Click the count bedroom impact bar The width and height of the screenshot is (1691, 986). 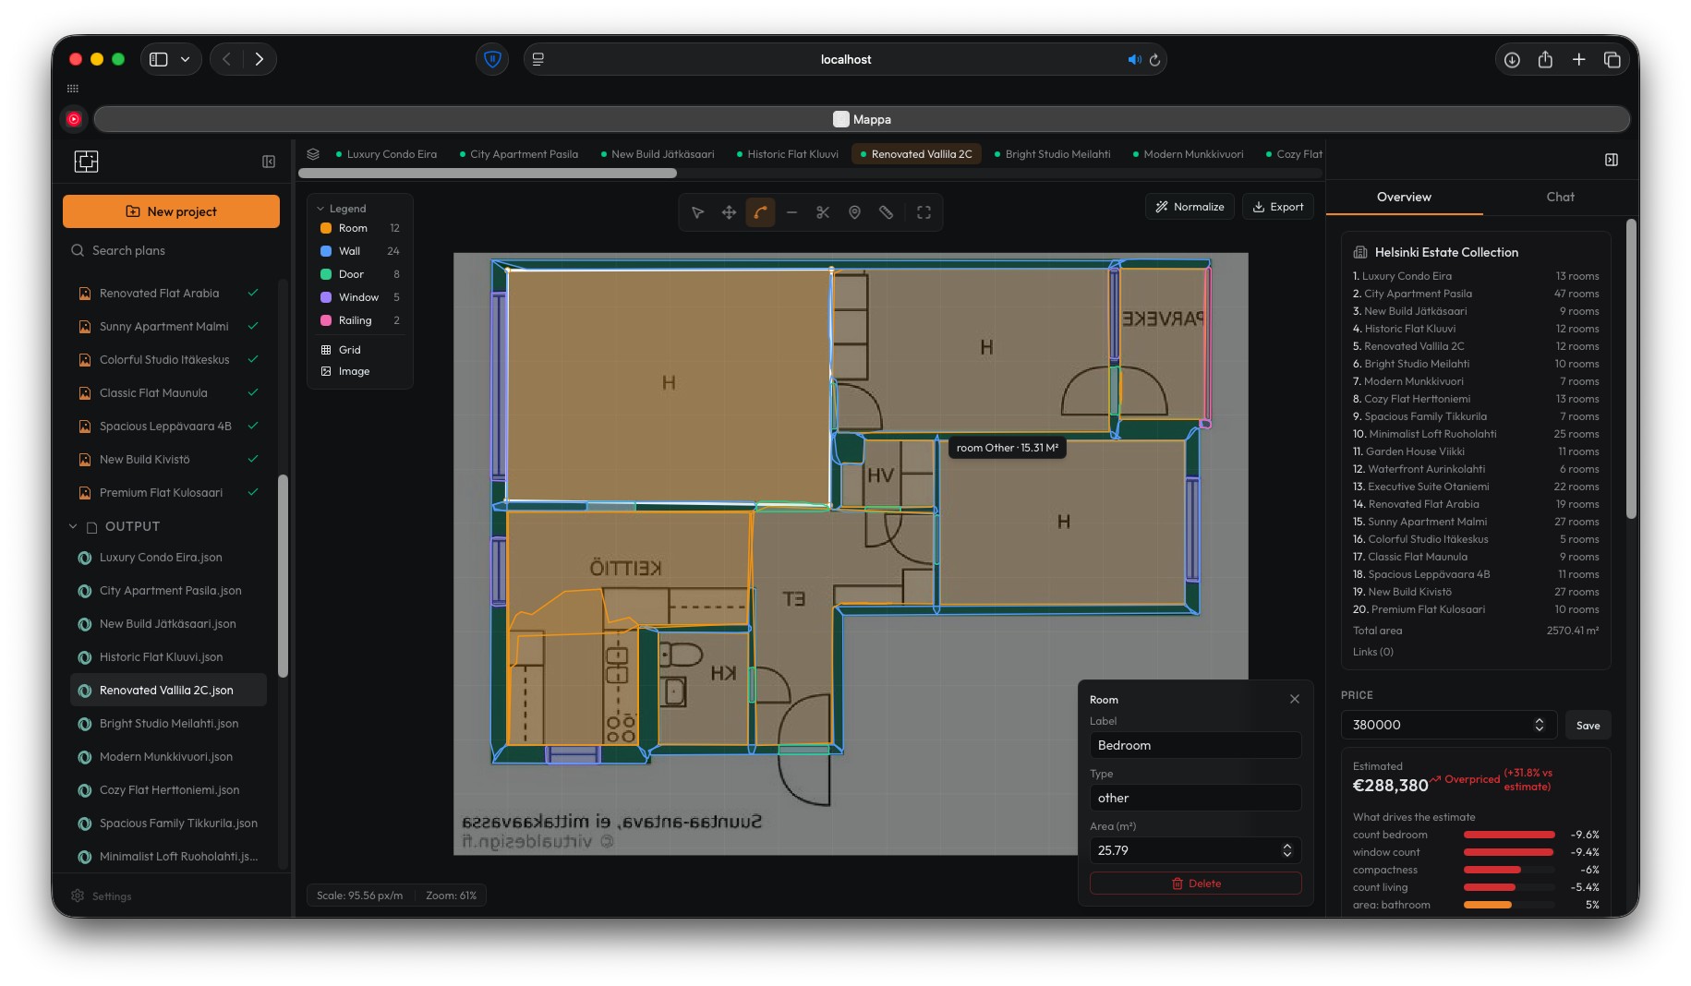(x=1509, y=835)
